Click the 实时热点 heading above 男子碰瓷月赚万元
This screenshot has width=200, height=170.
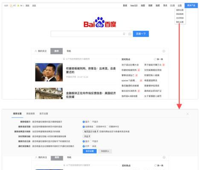coord(126,59)
